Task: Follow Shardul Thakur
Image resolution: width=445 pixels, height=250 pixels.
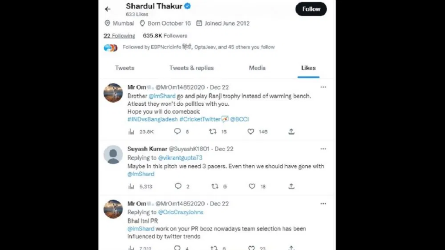Action: tap(311, 9)
